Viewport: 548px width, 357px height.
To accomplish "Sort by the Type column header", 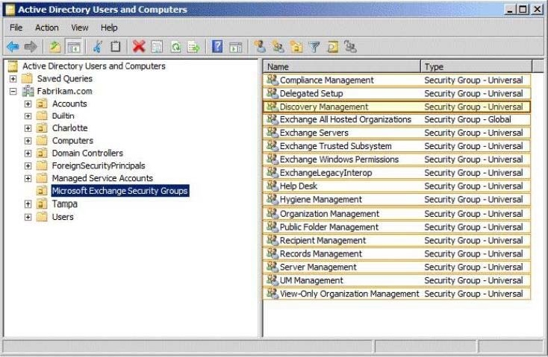I will pos(477,66).
